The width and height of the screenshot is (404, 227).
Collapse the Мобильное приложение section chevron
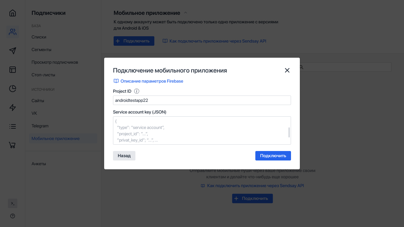pos(185,13)
